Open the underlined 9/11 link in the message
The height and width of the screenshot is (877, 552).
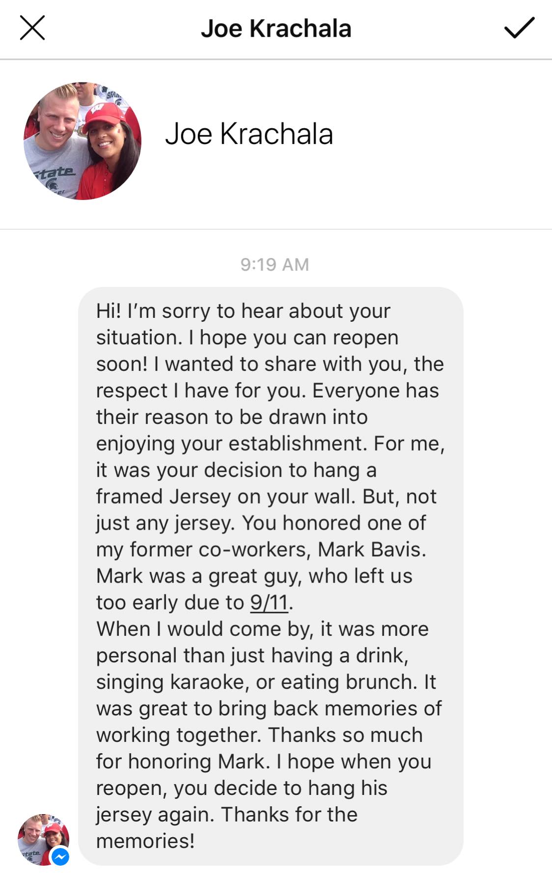270,602
